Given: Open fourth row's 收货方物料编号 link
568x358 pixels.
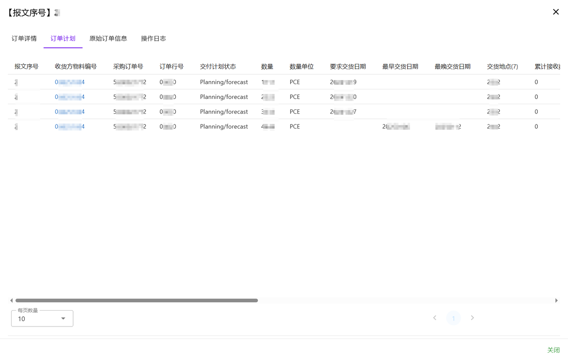Looking at the screenshot, I should 70,127.
